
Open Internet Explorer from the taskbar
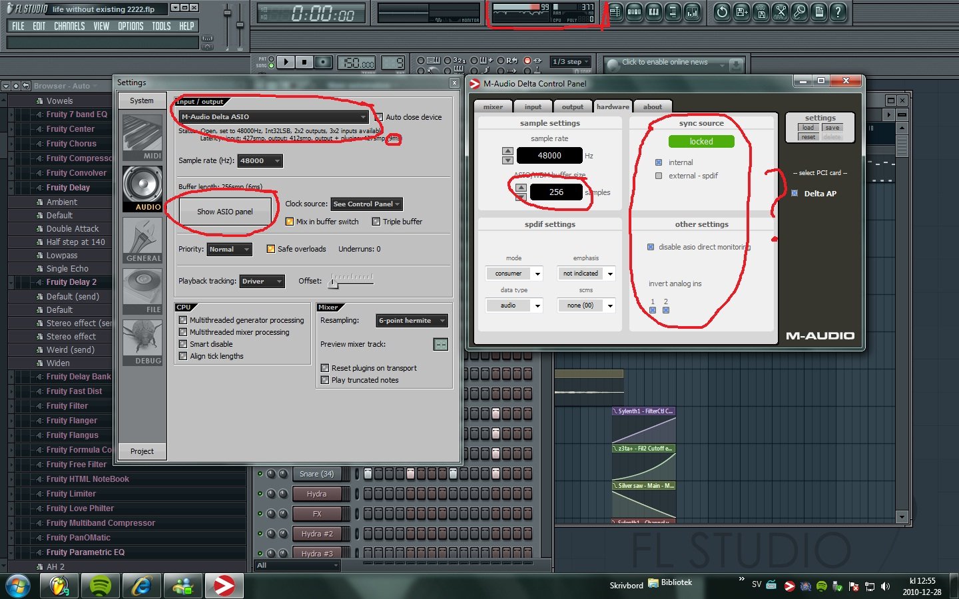[x=142, y=586]
